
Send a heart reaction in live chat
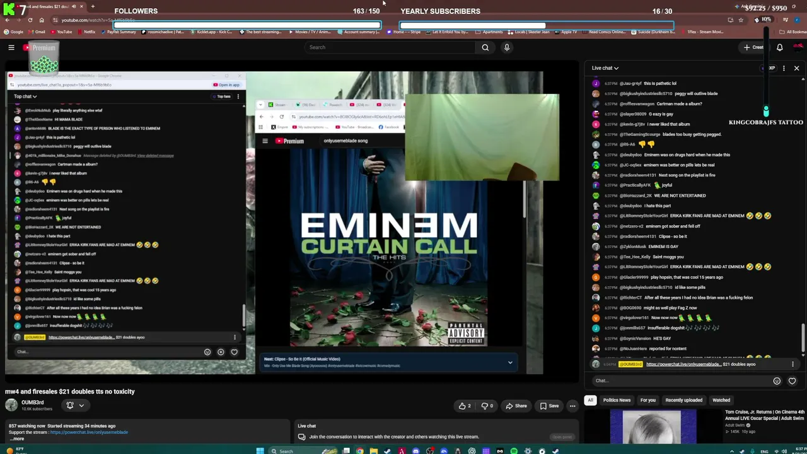(x=792, y=381)
